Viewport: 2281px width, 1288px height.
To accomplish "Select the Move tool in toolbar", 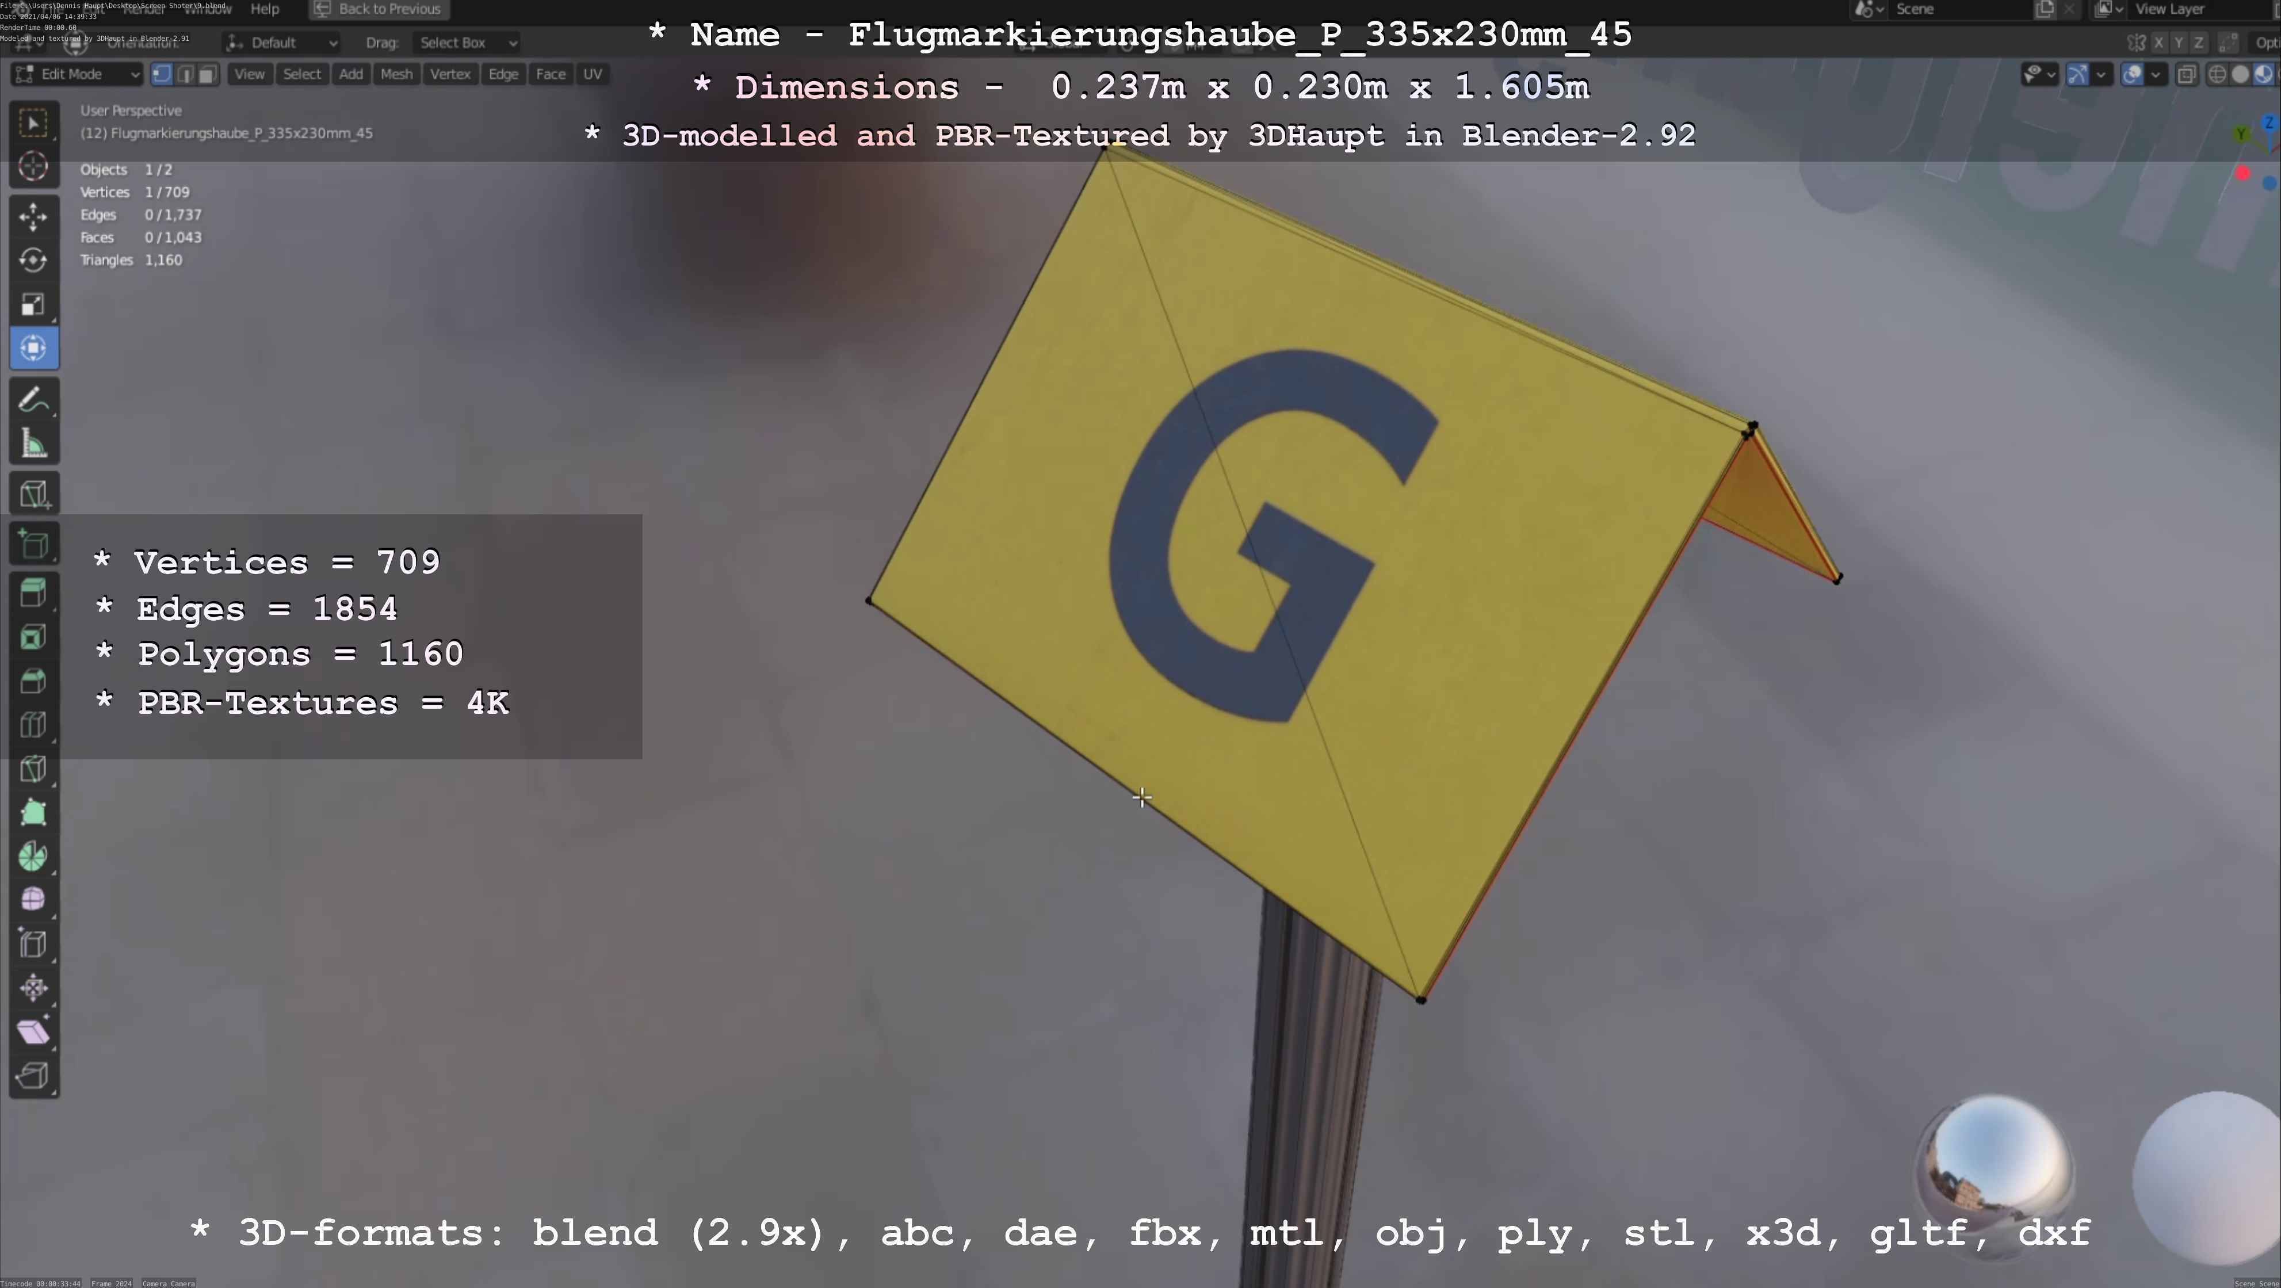I will coord(33,216).
